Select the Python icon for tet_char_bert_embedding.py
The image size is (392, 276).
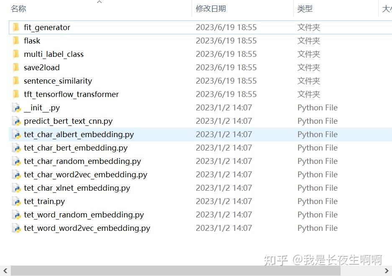point(16,148)
